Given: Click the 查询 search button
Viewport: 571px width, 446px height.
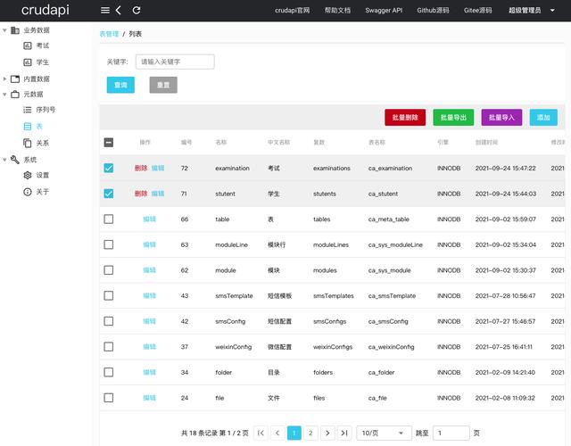Looking at the screenshot, I should point(120,85).
